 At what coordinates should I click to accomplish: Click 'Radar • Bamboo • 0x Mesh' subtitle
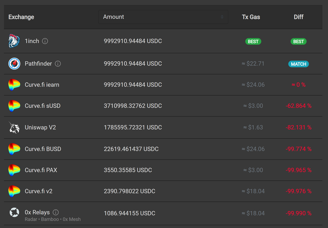53,219
